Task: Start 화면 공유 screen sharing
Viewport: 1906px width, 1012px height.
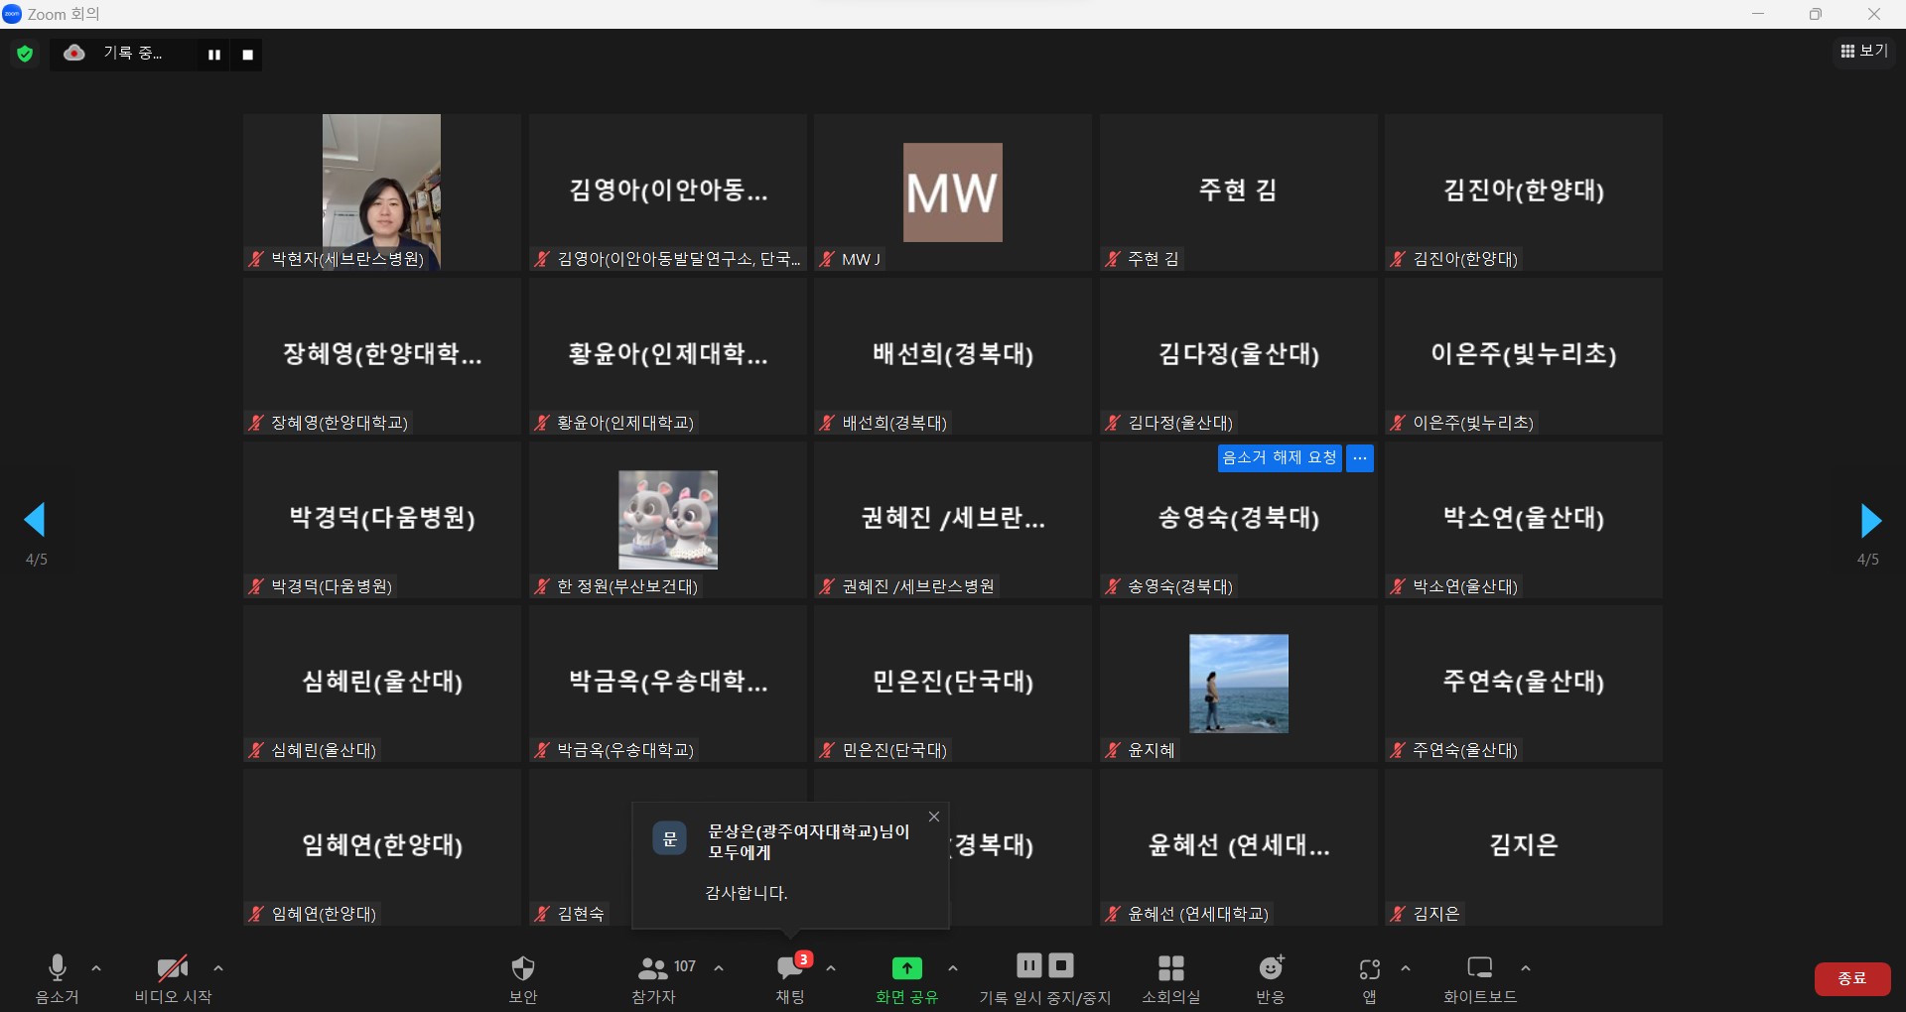Action: coord(906,977)
